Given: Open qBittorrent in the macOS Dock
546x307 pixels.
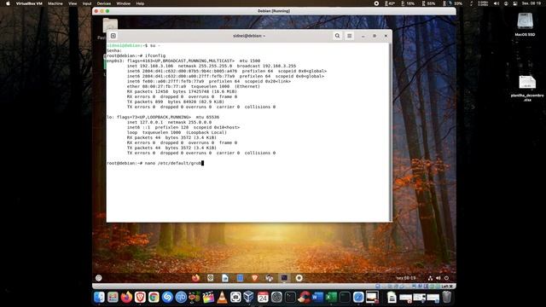Looking at the screenshot, I should pos(181,298).
